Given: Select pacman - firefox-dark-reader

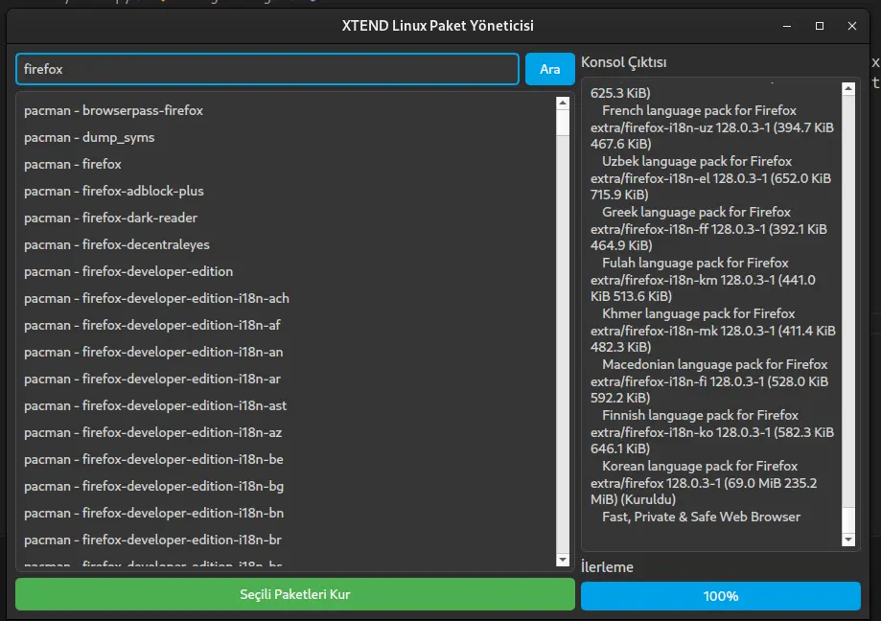Looking at the screenshot, I should pyautogui.click(x=287, y=218).
